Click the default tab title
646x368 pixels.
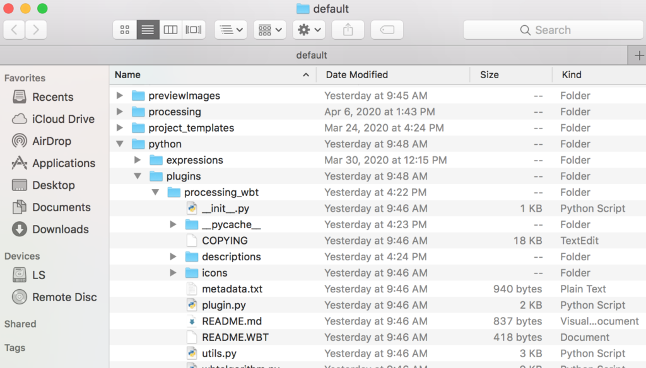(x=312, y=55)
